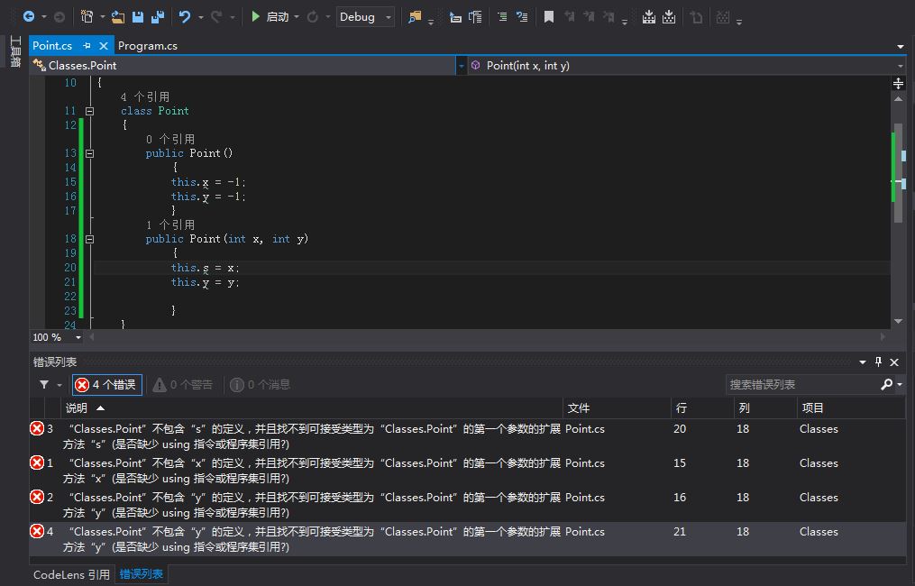Click the Open File folder icon
This screenshot has width=915, height=586.
[118, 17]
